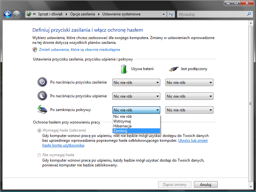Click the power plug icon
Screen dimensions: 256x192
click(x=173, y=69)
